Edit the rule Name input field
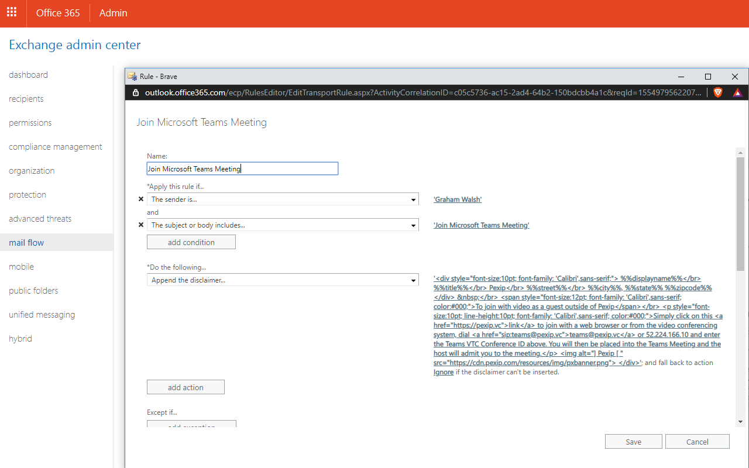749x468 pixels. pos(242,168)
